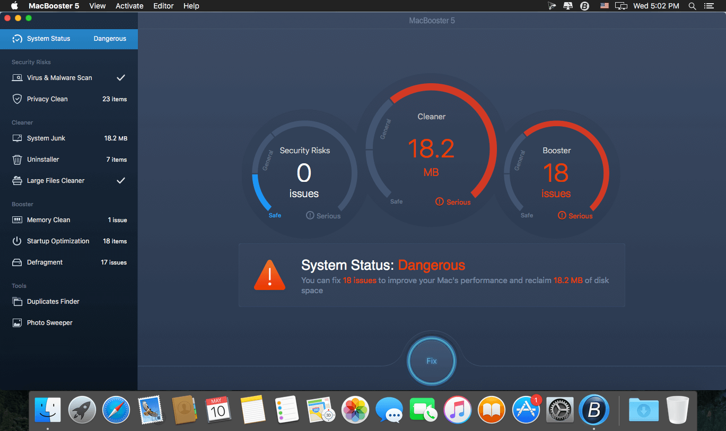Open Safari compass in Dock
The height and width of the screenshot is (431, 726).
116,410
